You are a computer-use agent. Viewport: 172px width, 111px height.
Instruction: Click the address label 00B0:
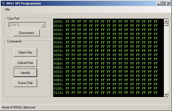[x=58, y=67]
